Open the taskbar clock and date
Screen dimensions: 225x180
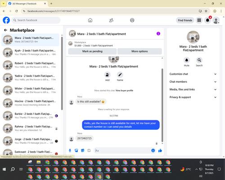click(209, 169)
